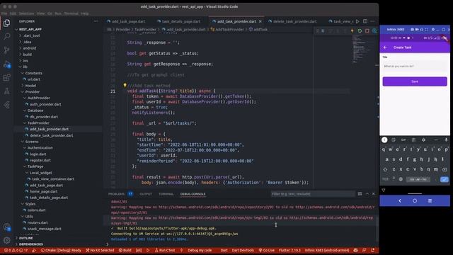453x255 pixels.
Task: Open the Manage gear in the activity bar
Action: (6, 240)
